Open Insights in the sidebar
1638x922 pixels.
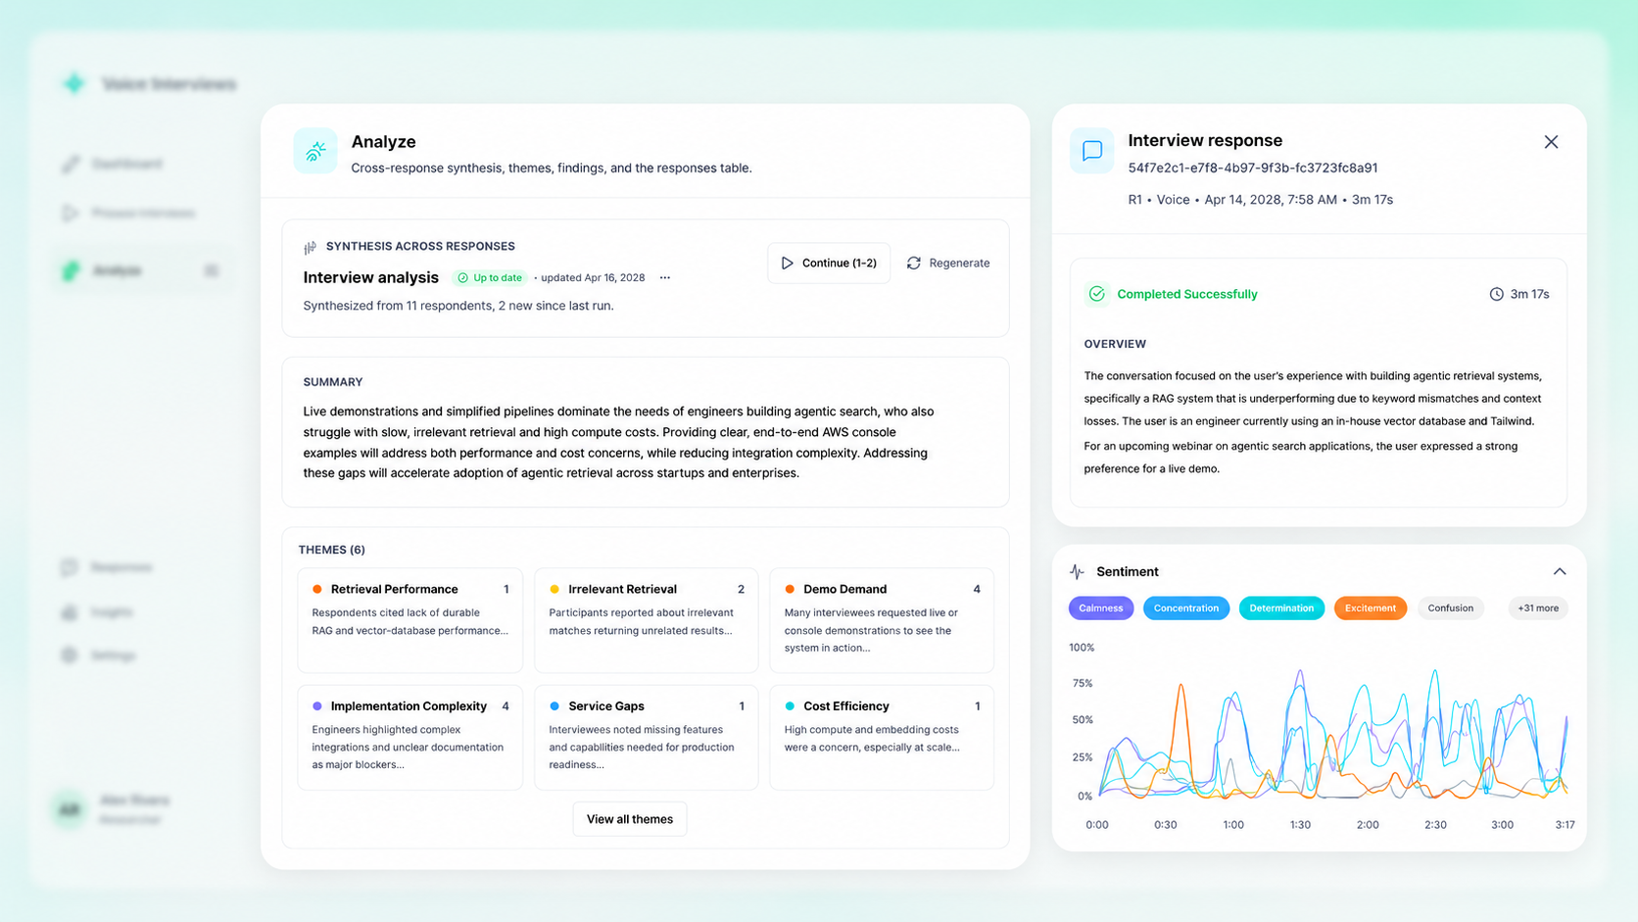pyautogui.click(x=98, y=612)
